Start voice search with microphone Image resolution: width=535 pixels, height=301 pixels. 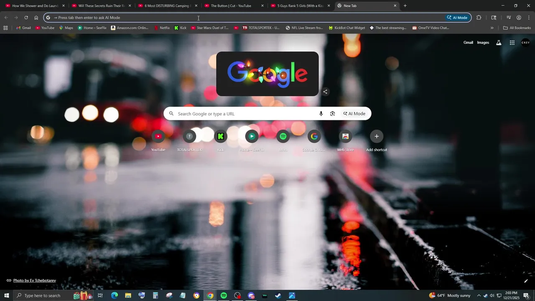point(321,114)
